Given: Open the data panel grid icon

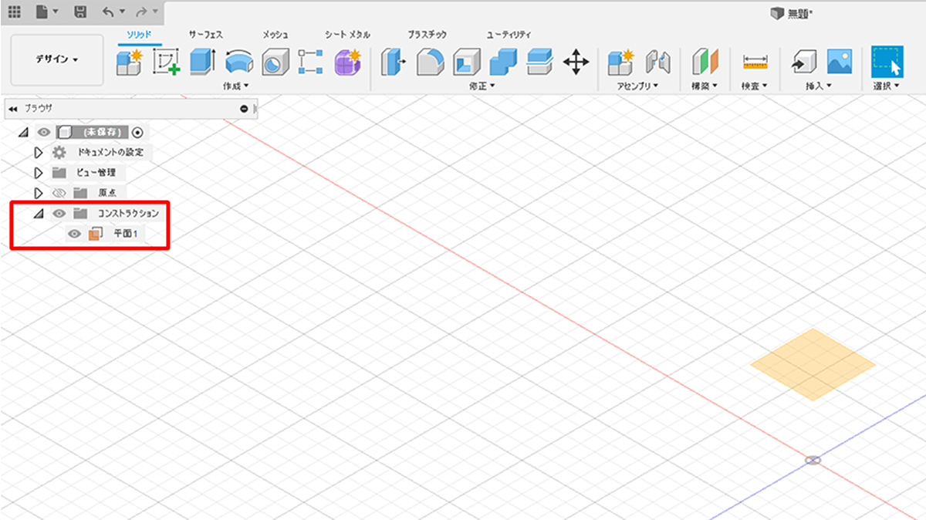Looking at the screenshot, I should click(15, 12).
